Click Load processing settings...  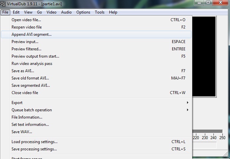point(96,142)
